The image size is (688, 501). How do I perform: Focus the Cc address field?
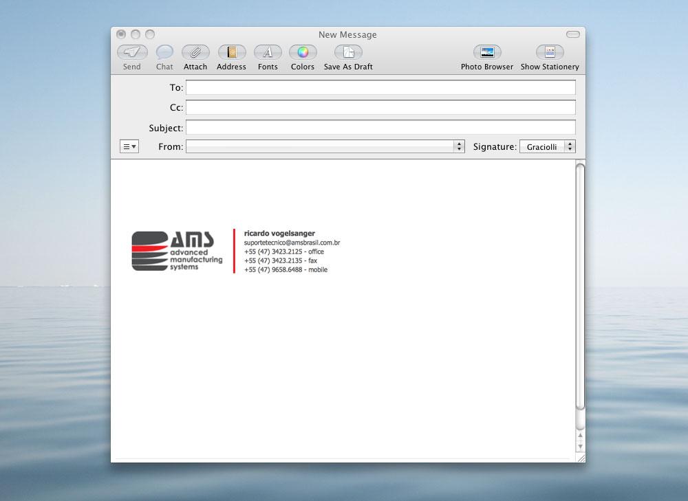tap(380, 108)
